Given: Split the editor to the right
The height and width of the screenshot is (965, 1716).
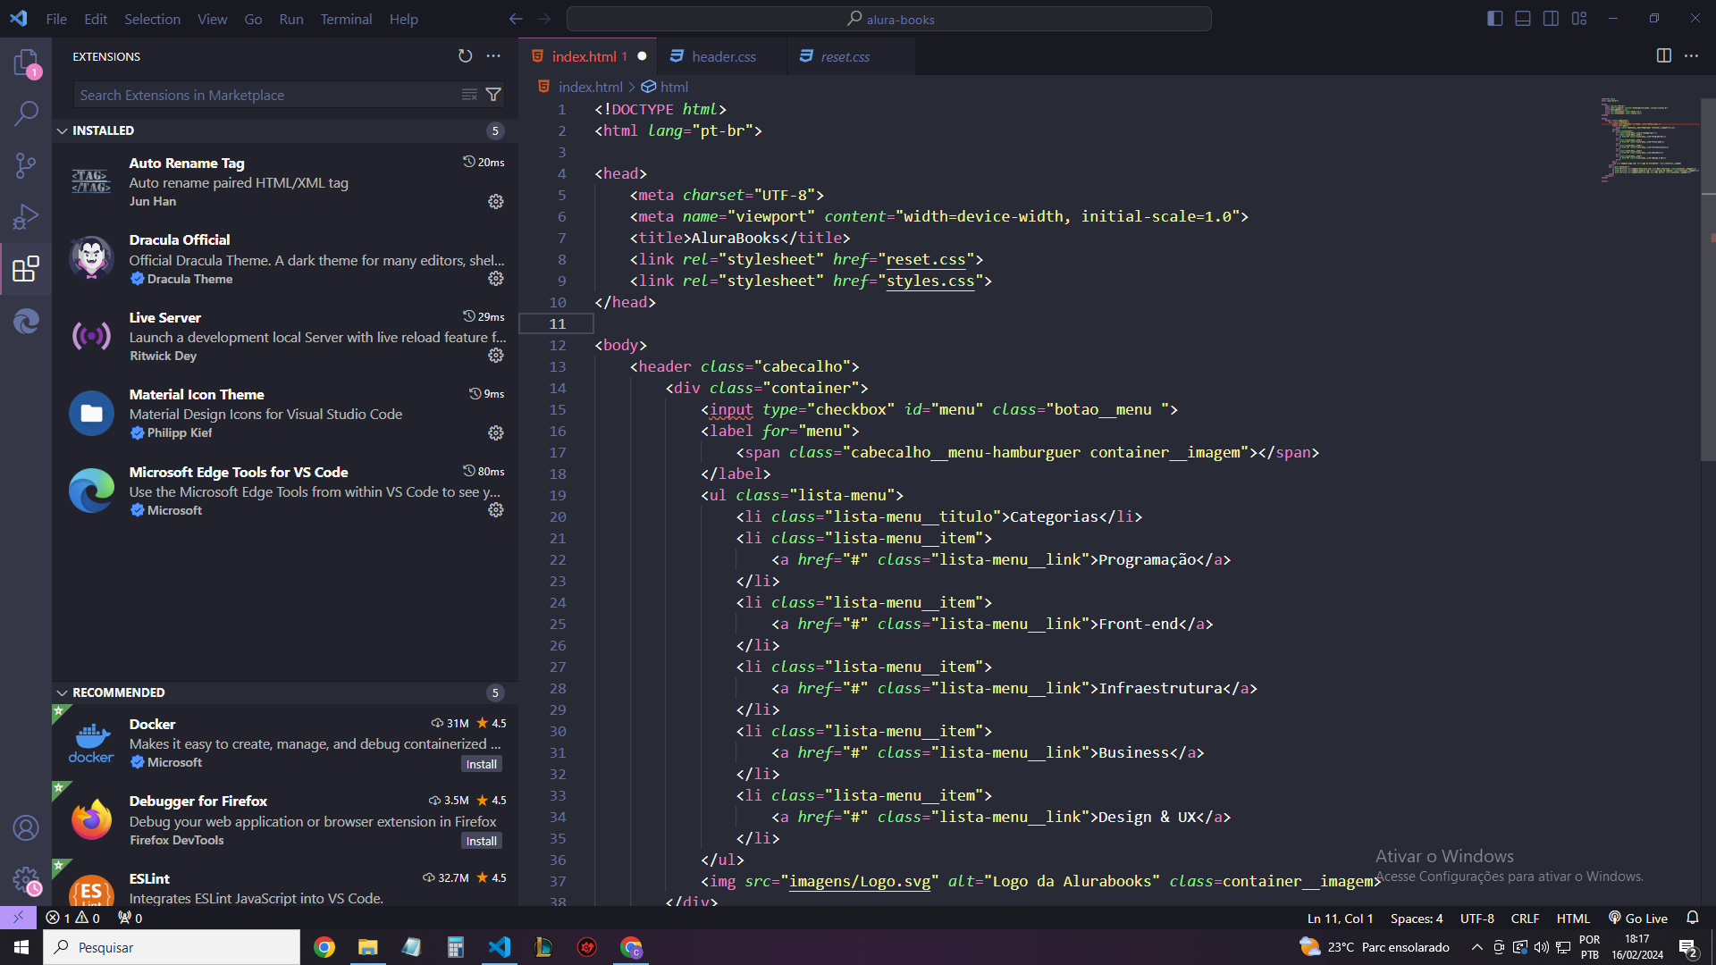Looking at the screenshot, I should point(1664,56).
